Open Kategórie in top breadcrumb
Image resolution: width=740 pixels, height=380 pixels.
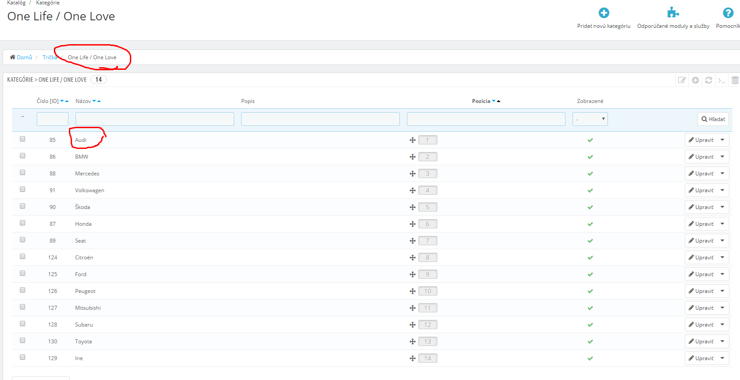[x=48, y=3]
